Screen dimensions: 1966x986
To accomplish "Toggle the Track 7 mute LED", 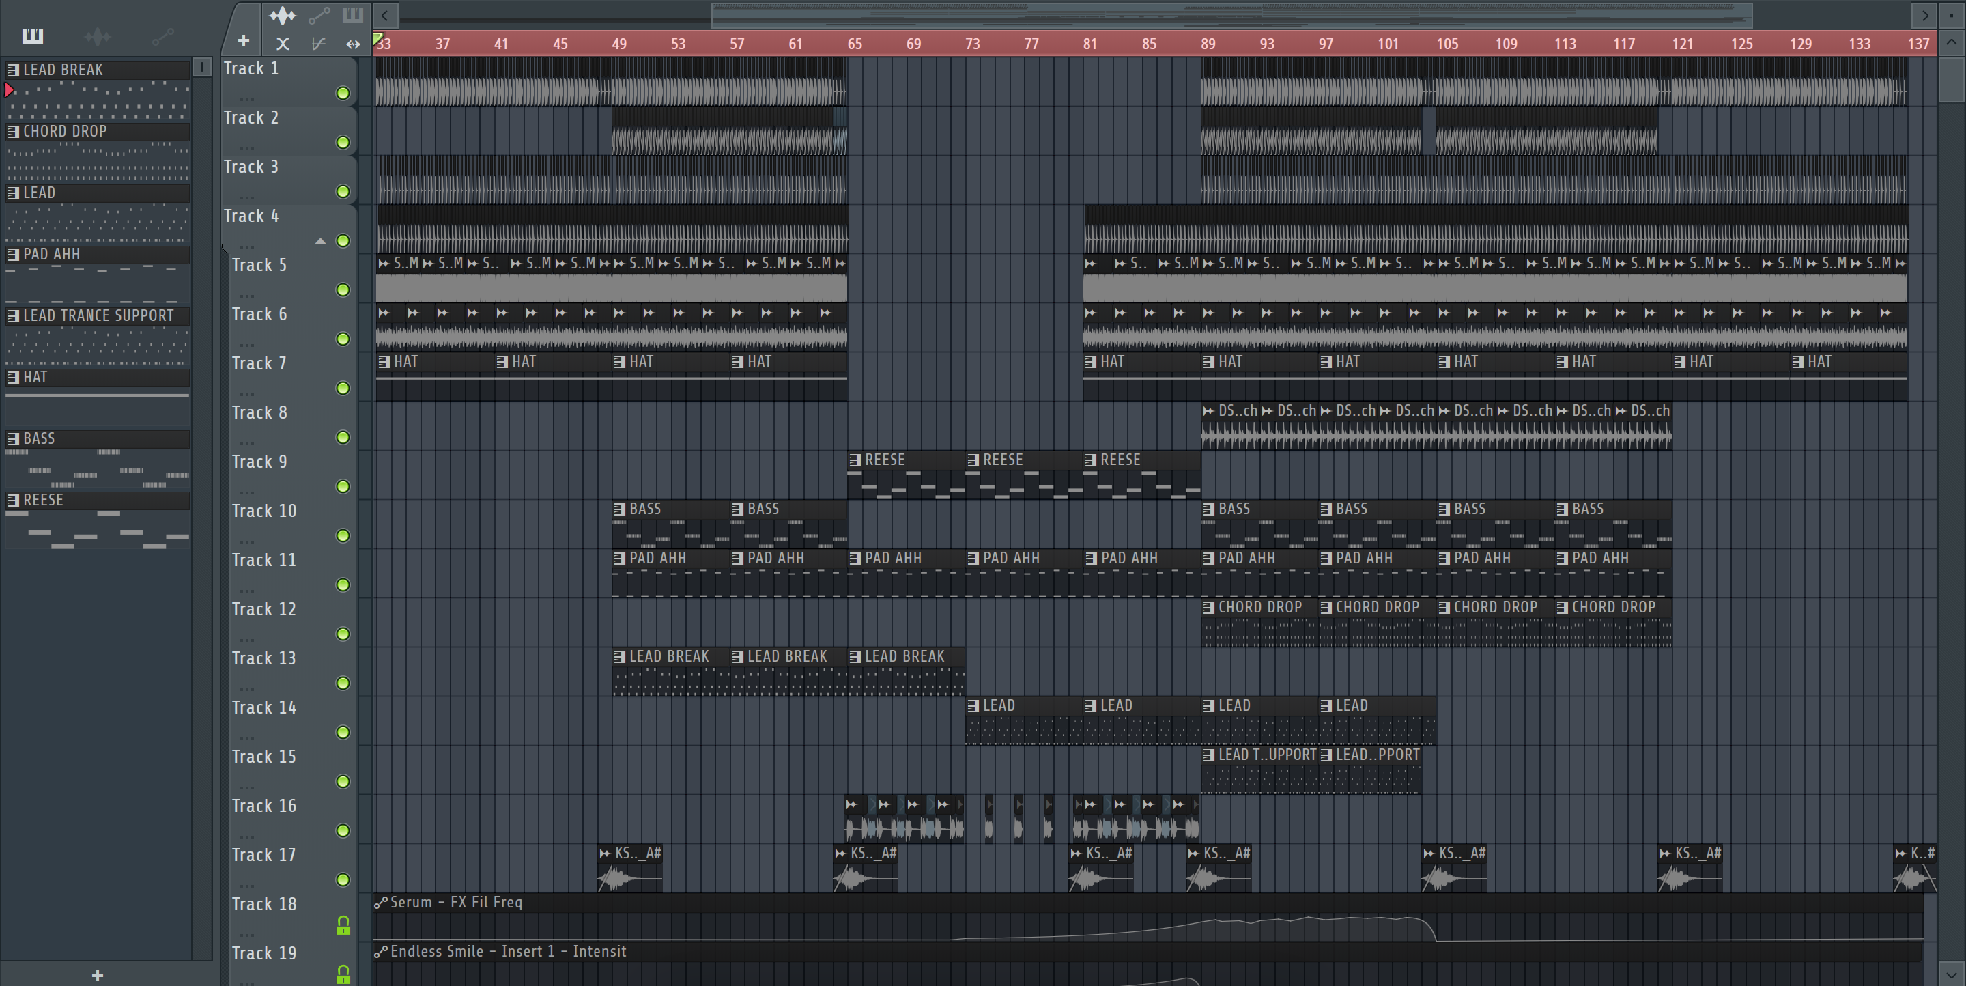I will 343,389.
